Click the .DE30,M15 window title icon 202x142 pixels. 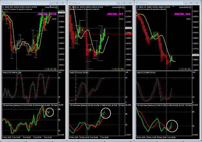(3, 3)
